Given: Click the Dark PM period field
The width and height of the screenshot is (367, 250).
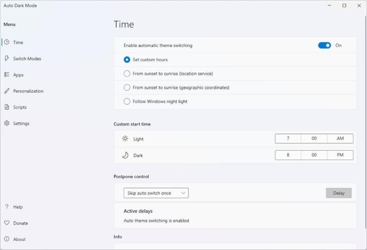Looking at the screenshot, I should [x=340, y=155].
